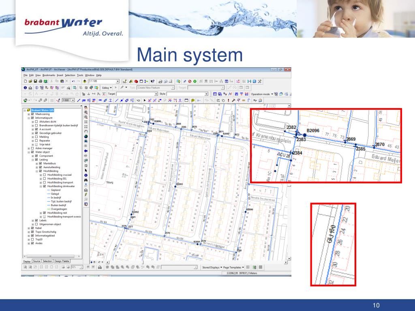This screenshot has height=311, width=415.
Task: Click the New document icon
Action: tap(26, 81)
